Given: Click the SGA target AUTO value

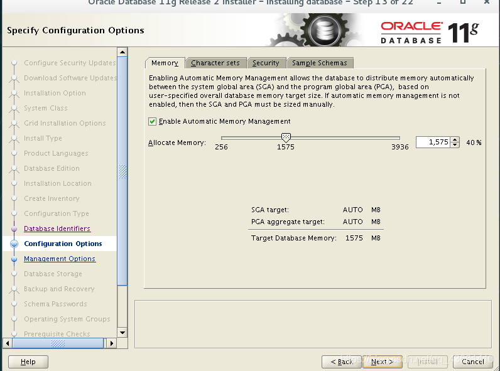Looking at the screenshot, I should pos(352,210).
